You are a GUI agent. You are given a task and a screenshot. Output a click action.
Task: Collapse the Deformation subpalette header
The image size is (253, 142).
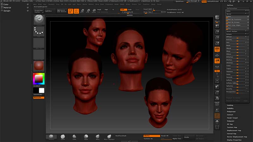232,8
